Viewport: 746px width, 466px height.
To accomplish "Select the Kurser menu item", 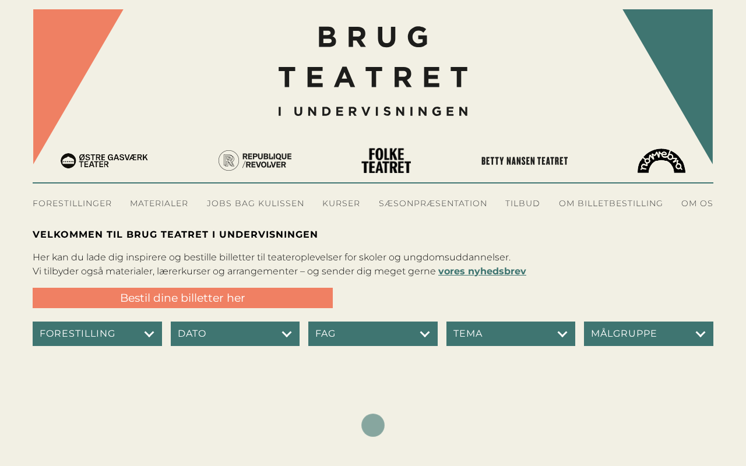I will (x=341, y=203).
